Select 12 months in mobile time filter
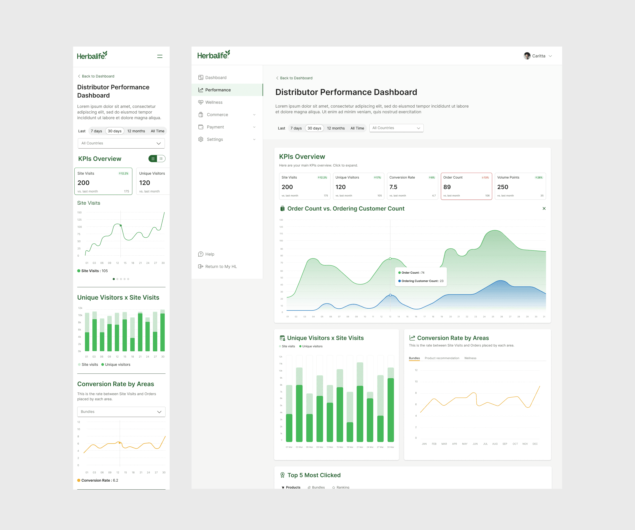Viewport: 635px width, 530px height. [136, 131]
